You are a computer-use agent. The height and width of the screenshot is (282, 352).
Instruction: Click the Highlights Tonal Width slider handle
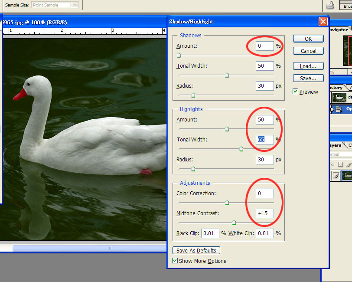point(241,149)
